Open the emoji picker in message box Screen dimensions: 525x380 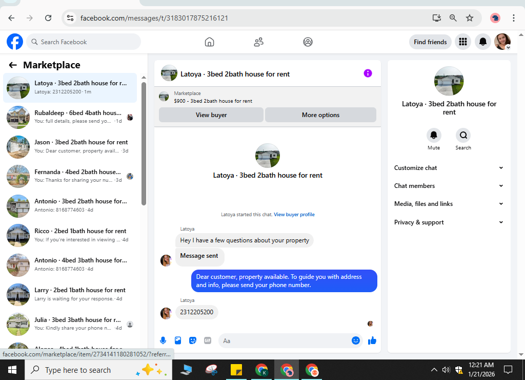click(x=356, y=341)
